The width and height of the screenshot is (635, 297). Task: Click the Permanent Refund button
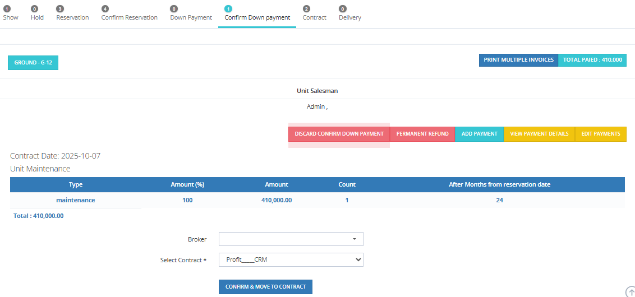[422, 134]
